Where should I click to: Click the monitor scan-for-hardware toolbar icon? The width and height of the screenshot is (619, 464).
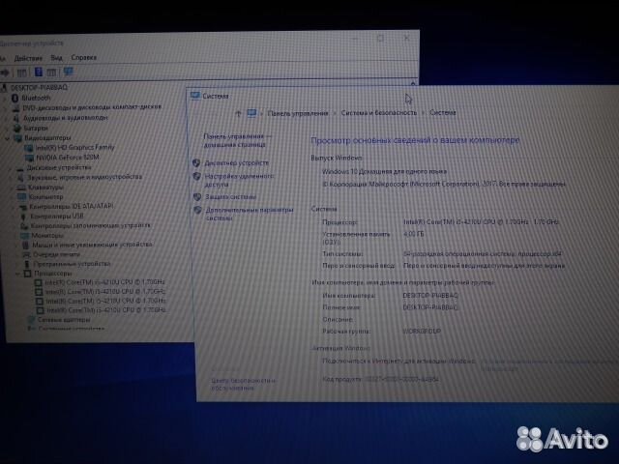[x=69, y=72]
